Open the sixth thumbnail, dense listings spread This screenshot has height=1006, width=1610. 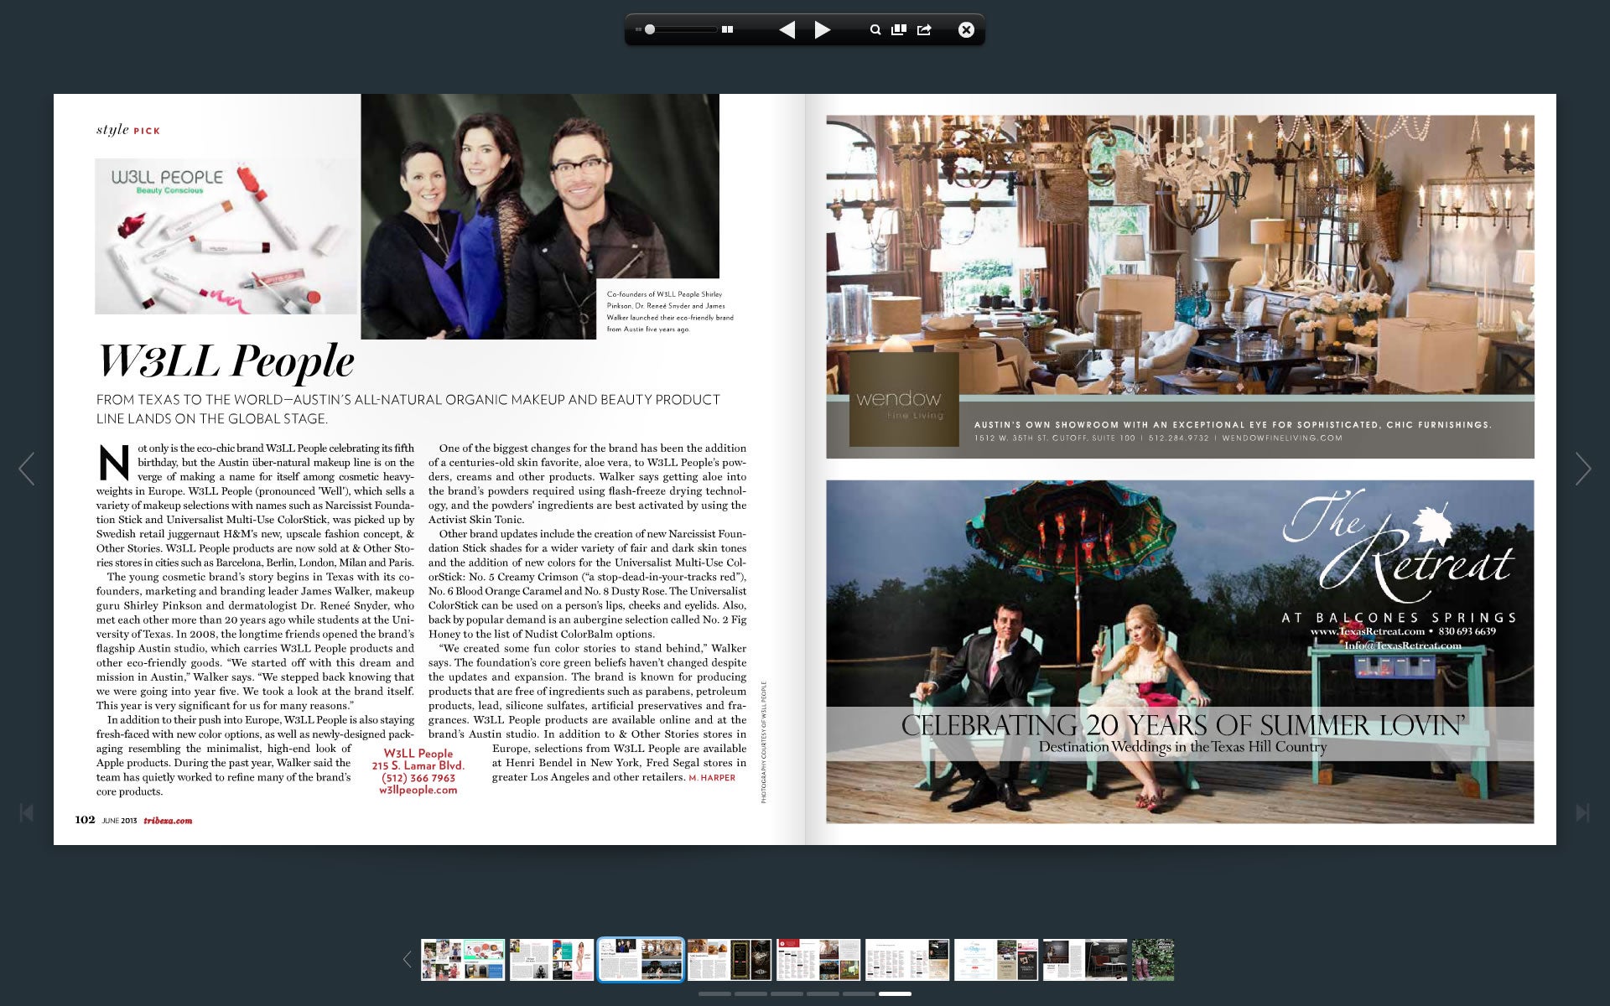(x=907, y=960)
